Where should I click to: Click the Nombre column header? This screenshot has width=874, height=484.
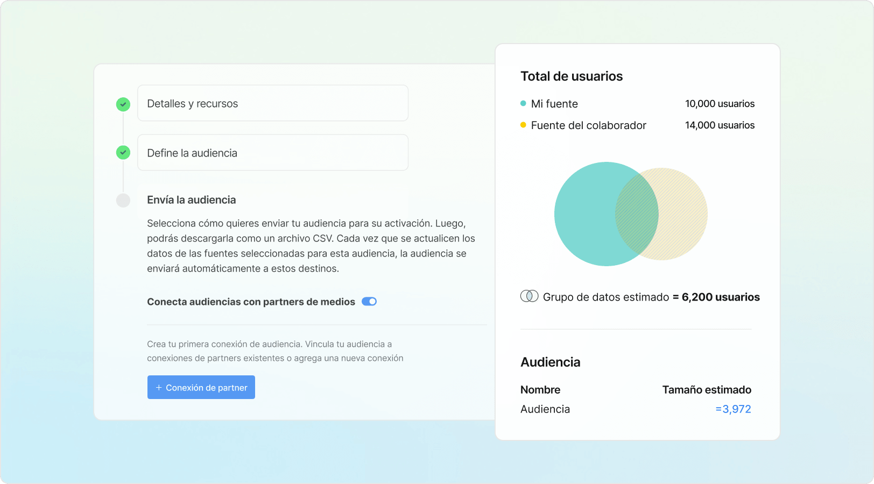pyautogui.click(x=540, y=390)
